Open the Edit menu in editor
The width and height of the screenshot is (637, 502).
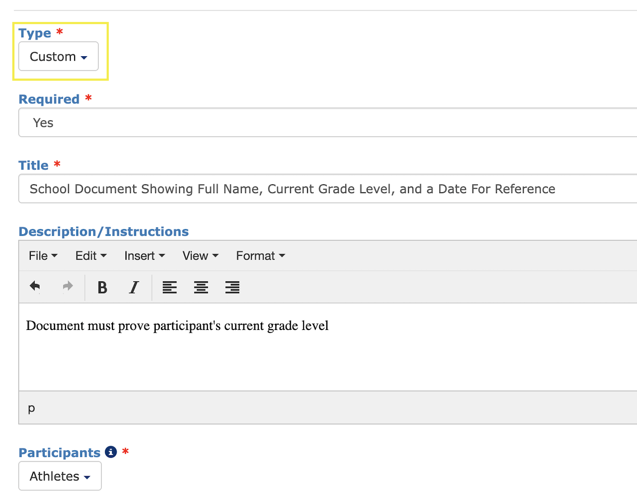(x=91, y=256)
